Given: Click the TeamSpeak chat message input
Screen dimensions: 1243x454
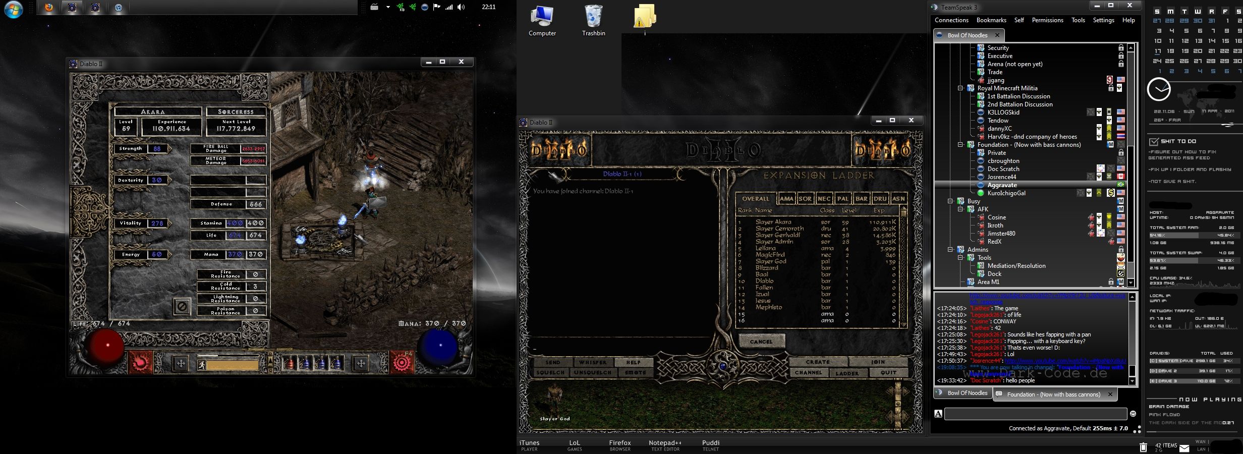Looking at the screenshot, I should (1036, 414).
